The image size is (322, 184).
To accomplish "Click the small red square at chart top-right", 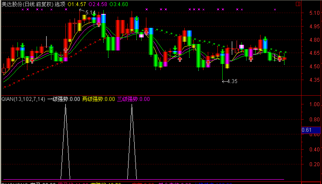I will 297,3.
